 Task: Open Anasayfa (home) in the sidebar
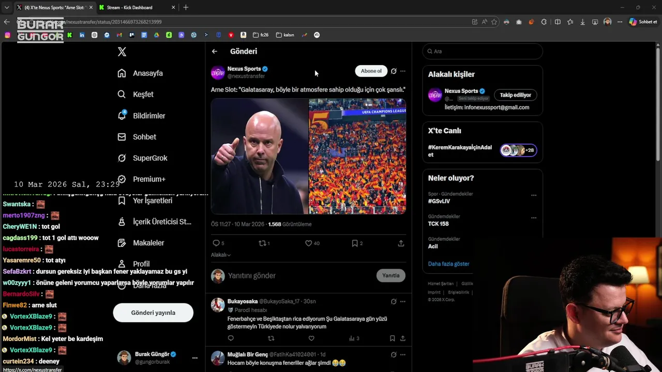pos(140,73)
